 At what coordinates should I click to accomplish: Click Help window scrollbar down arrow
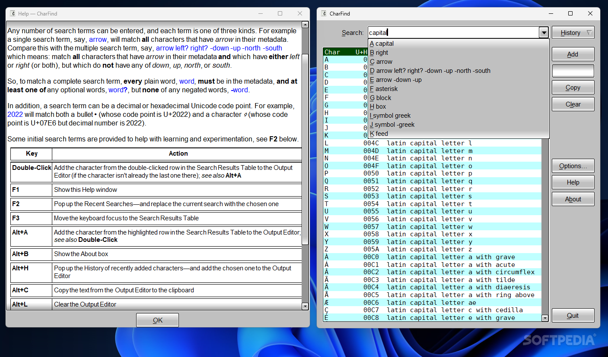pyautogui.click(x=305, y=306)
